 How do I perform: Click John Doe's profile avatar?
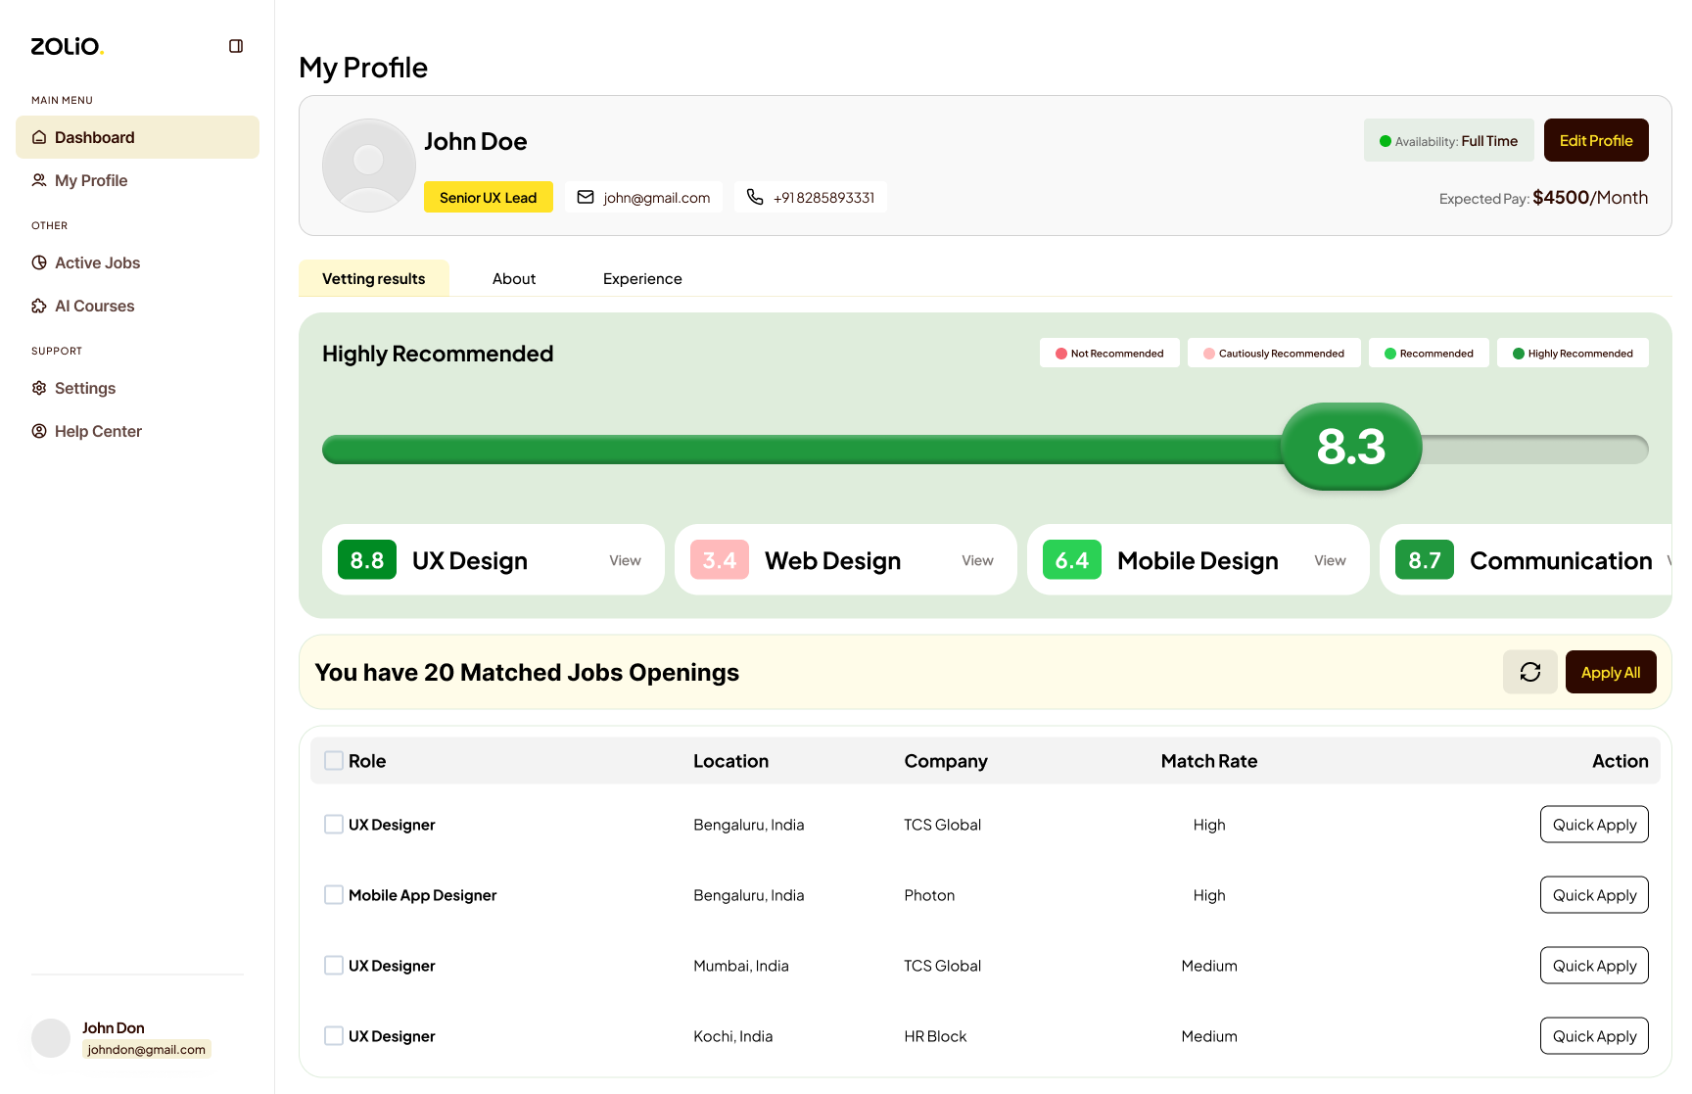(369, 166)
